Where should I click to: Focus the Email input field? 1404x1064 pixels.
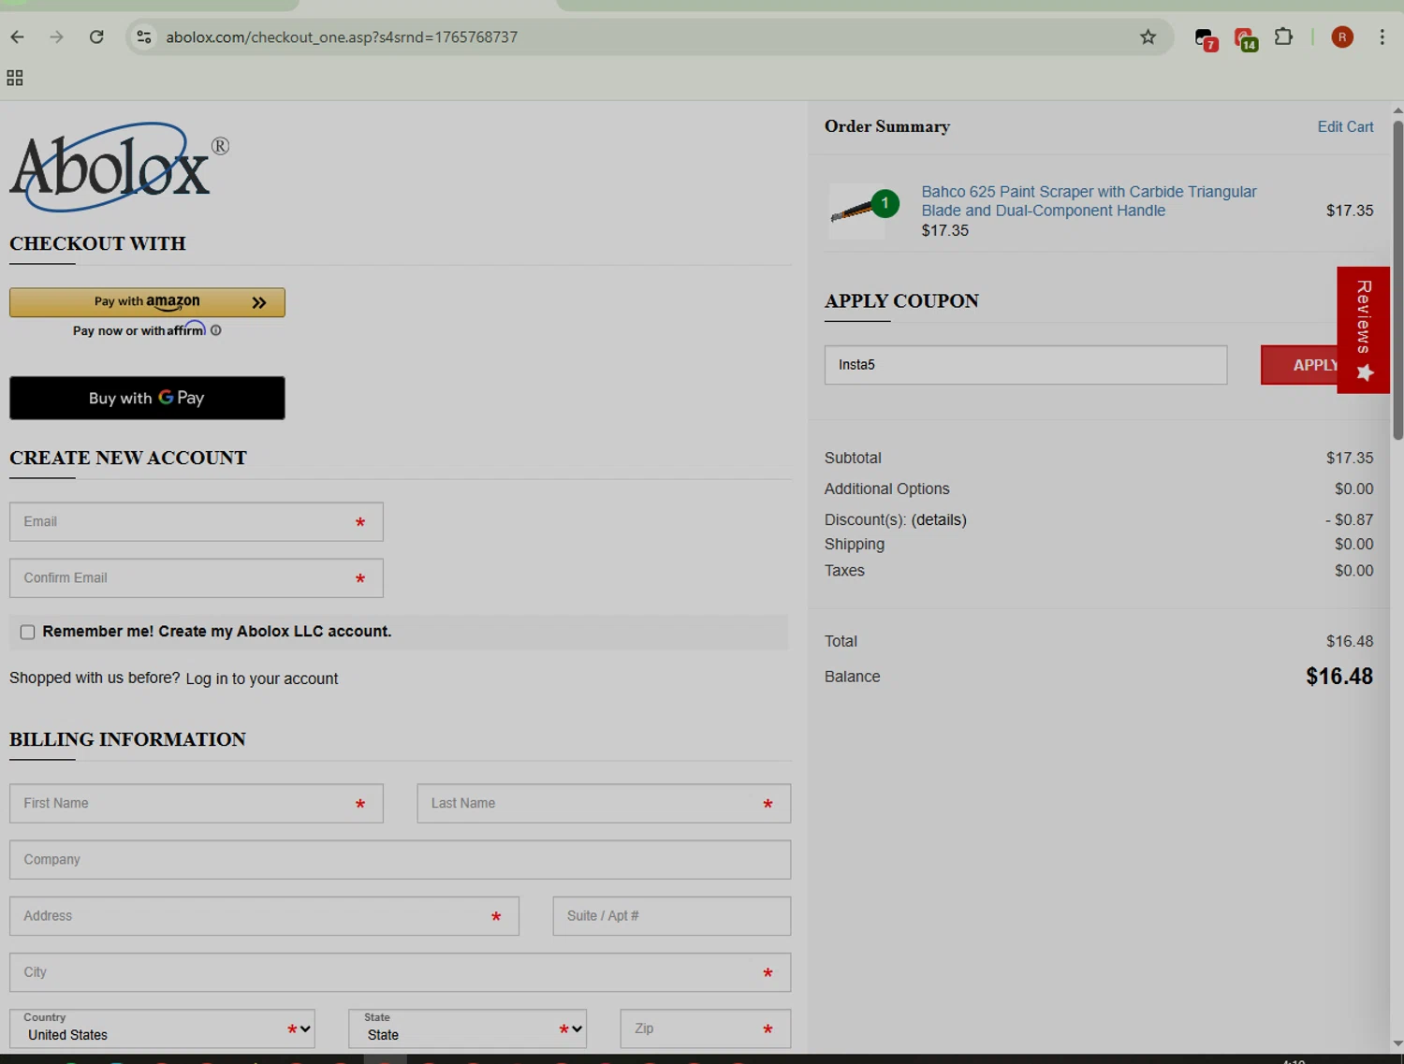pos(197,522)
